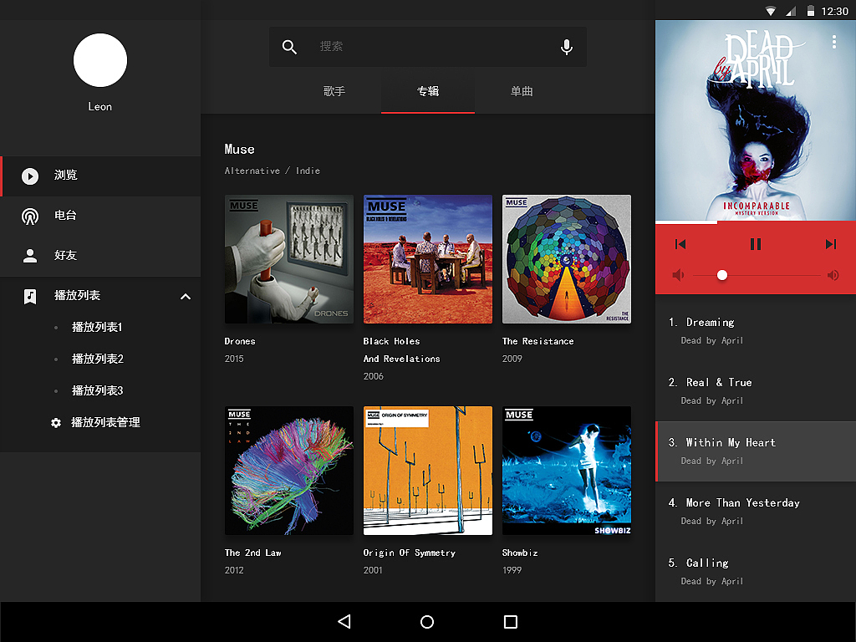Click the 好友 friends person icon

(30, 256)
